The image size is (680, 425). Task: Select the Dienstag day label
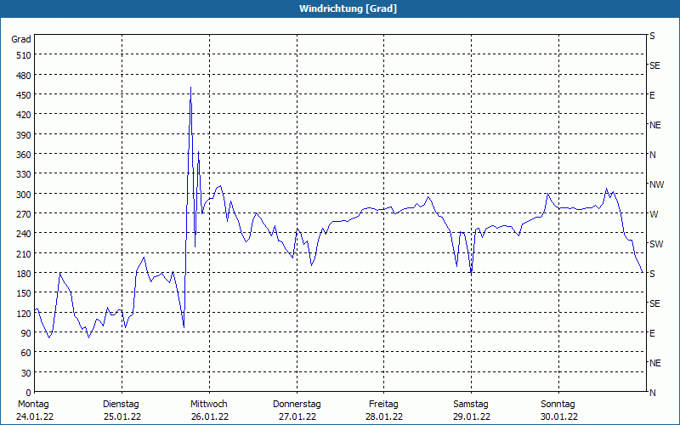pyautogui.click(x=121, y=404)
